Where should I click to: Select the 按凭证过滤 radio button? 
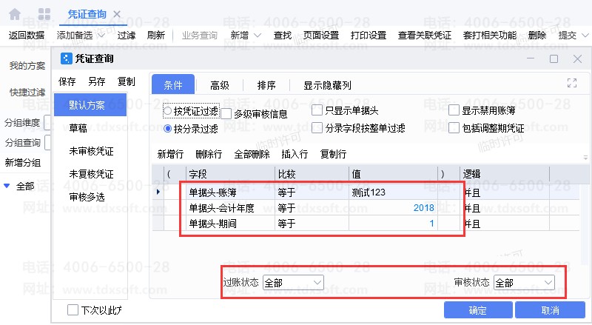tap(168, 111)
